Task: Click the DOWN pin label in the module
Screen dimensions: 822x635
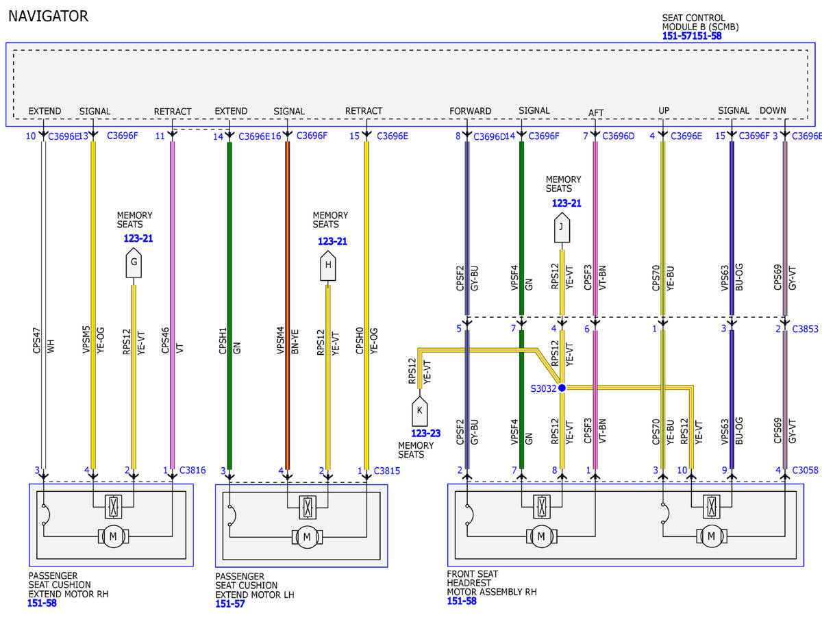Action: pyautogui.click(x=773, y=110)
